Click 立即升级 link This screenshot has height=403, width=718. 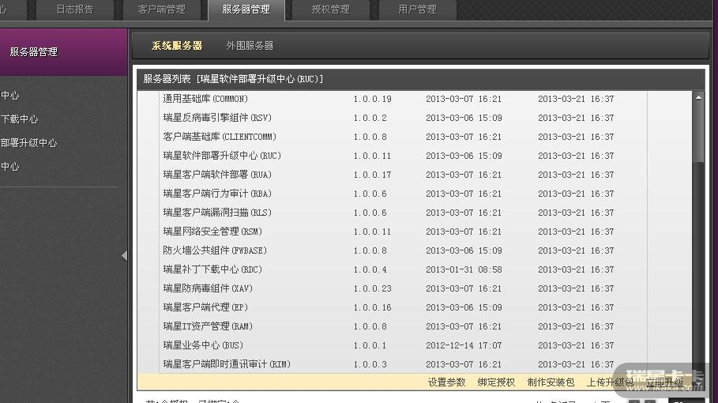(x=664, y=382)
